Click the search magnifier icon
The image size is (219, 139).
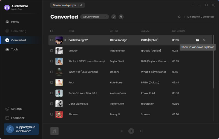179,17
